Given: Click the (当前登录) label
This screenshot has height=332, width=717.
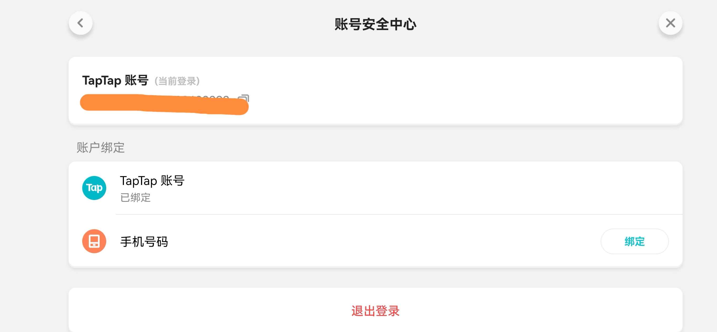Looking at the screenshot, I should pyautogui.click(x=177, y=81).
